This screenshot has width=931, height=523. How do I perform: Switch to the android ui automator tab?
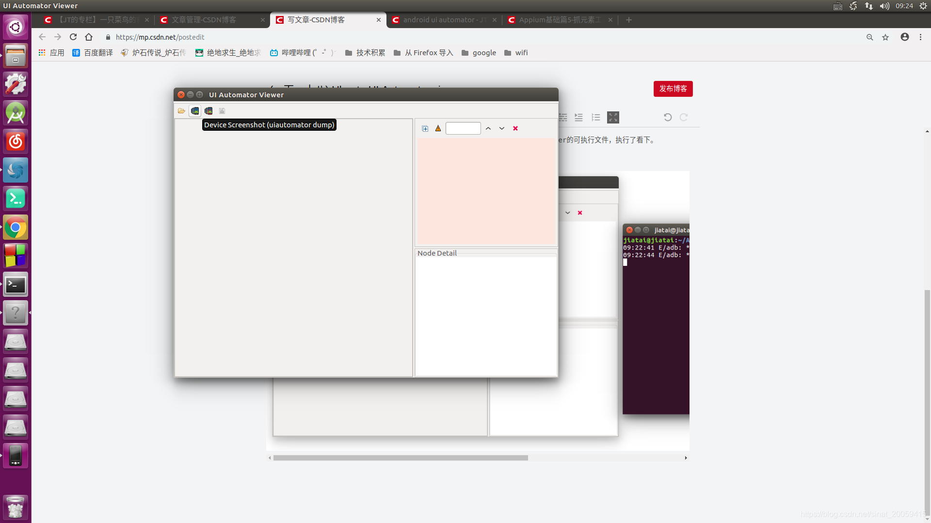(441, 20)
